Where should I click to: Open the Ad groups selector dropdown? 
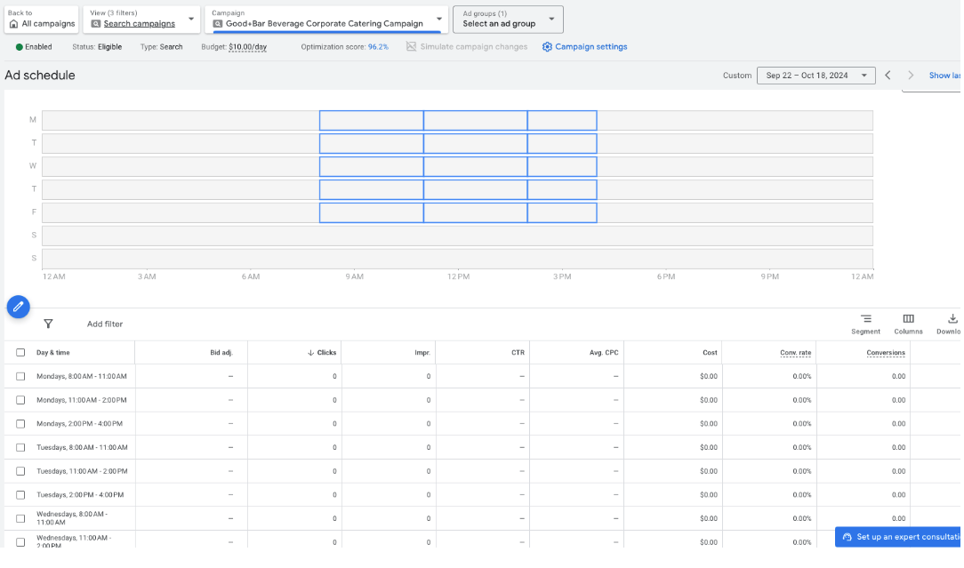508,20
